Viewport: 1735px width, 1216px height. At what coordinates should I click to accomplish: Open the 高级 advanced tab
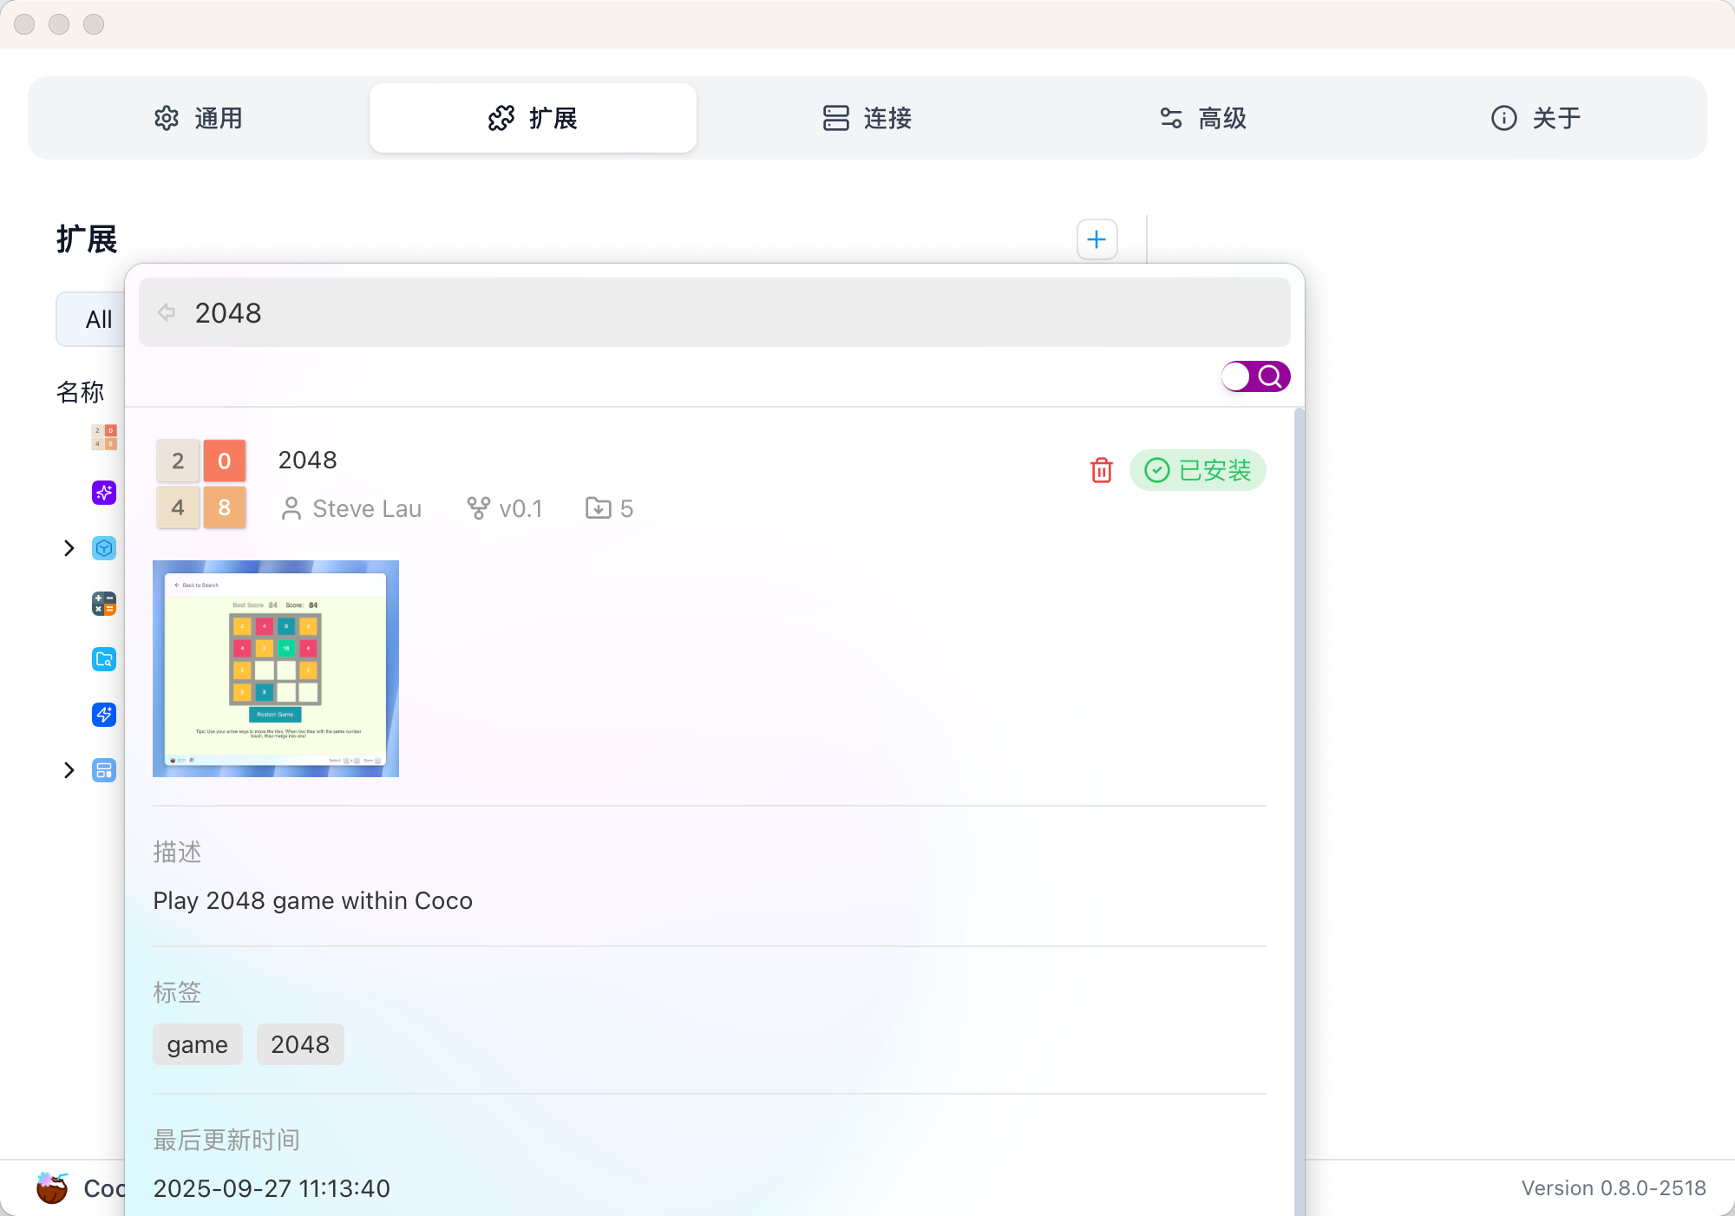[x=1203, y=118]
